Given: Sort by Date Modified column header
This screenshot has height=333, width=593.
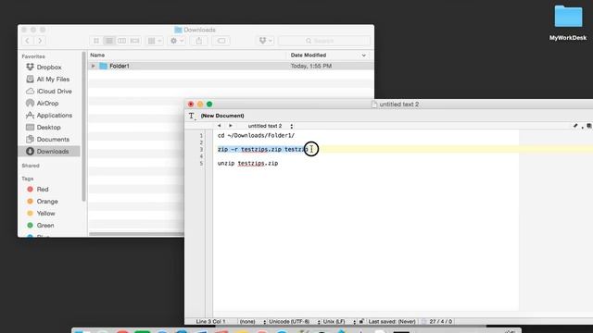Looking at the screenshot, I should [x=309, y=55].
